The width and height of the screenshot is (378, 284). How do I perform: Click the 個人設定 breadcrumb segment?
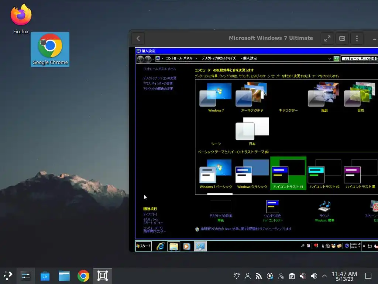click(250, 58)
